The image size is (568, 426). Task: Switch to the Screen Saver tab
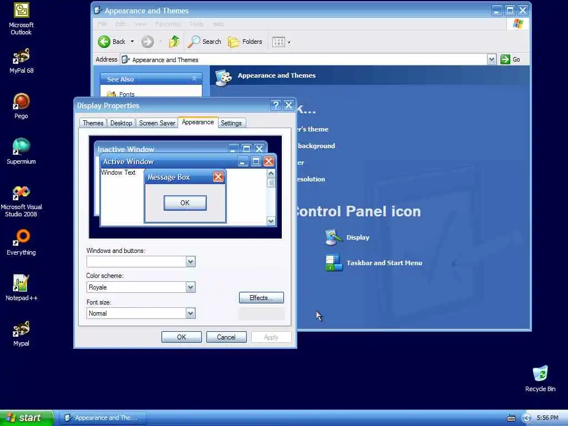(157, 123)
